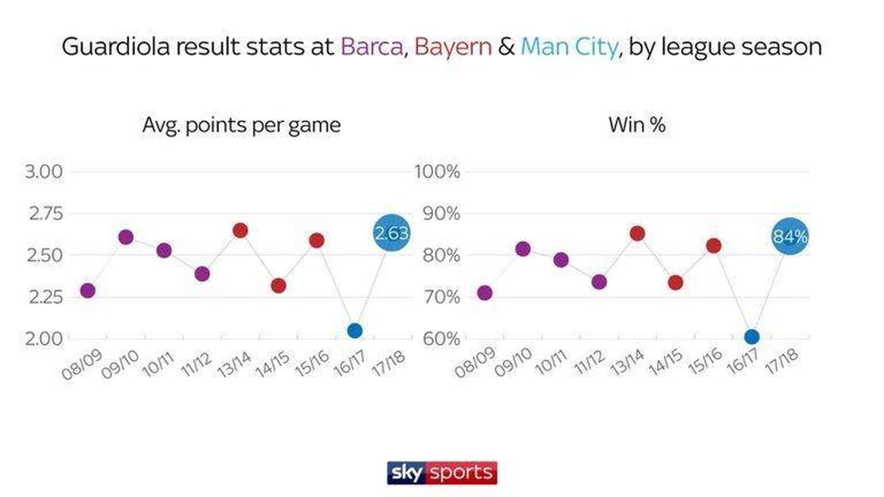This screenshot has height=497, width=884.
Task: Select the 08/09 point in points-per-game chart
Action: (x=88, y=290)
